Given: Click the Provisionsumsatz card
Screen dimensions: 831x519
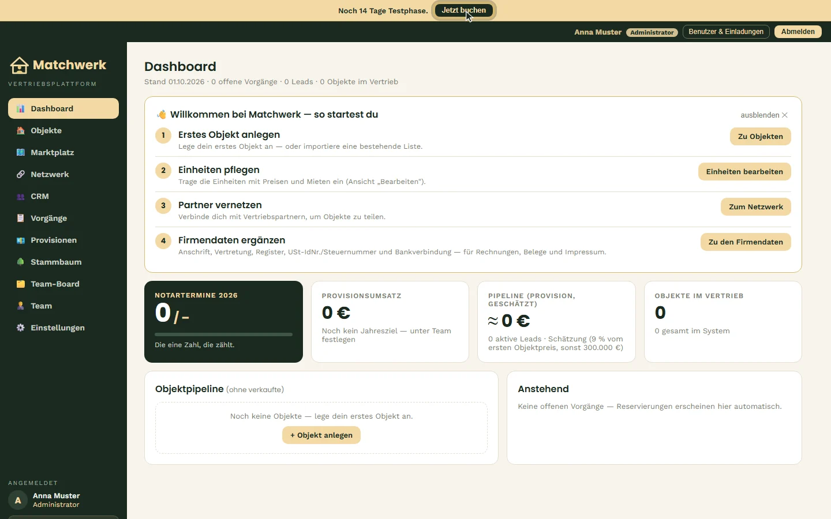Looking at the screenshot, I should [x=390, y=322].
